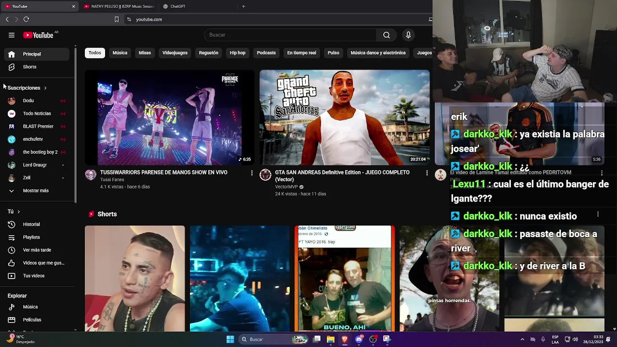Open Lord Draugr subscription channel
This screenshot has width=617, height=347.
point(38,165)
